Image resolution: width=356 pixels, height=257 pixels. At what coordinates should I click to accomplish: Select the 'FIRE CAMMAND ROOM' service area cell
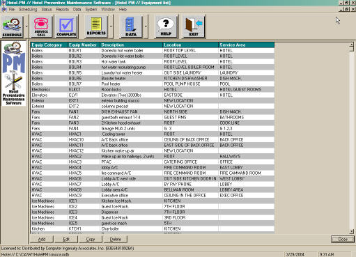(247, 173)
